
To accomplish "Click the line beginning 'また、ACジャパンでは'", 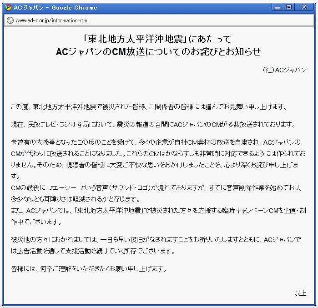I will coord(158,211).
